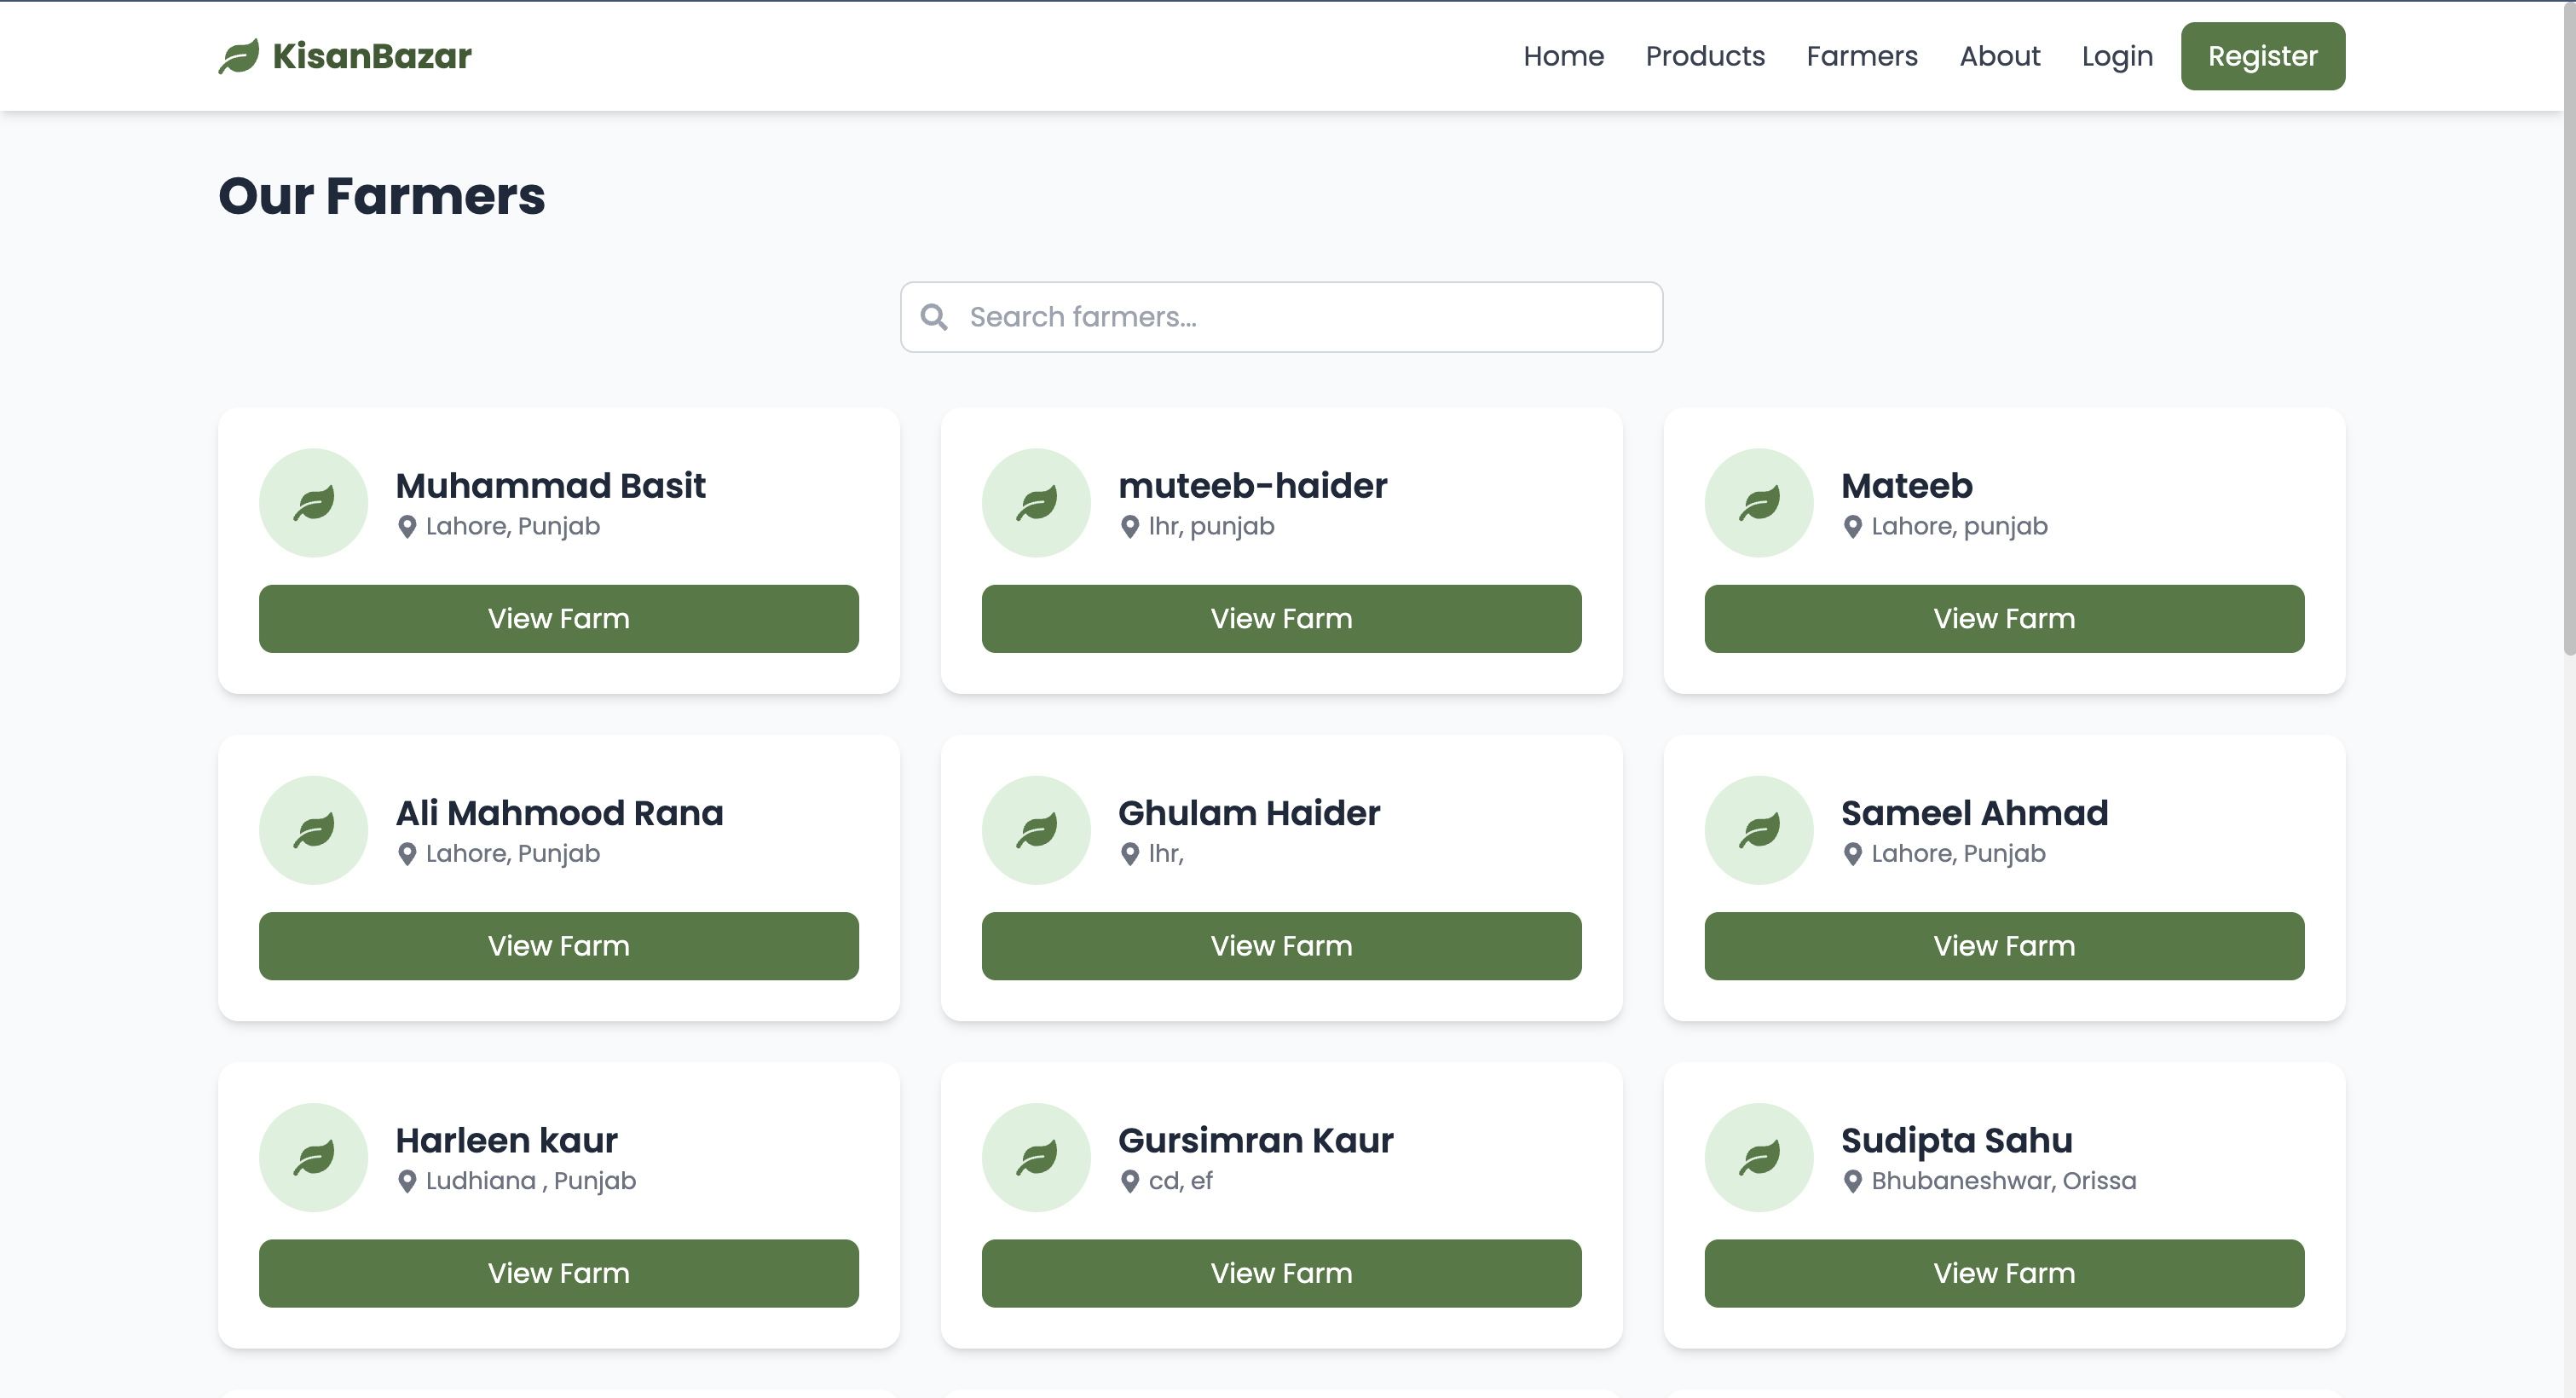Click the name 'muteeb-haider'
The height and width of the screenshot is (1398, 2576).
pyautogui.click(x=1252, y=486)
